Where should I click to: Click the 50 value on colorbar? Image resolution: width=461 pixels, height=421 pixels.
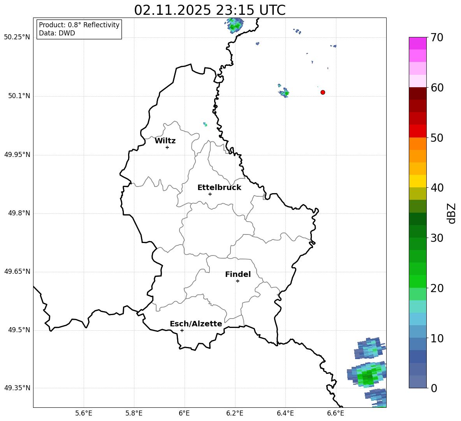click(x=437, y=137)
